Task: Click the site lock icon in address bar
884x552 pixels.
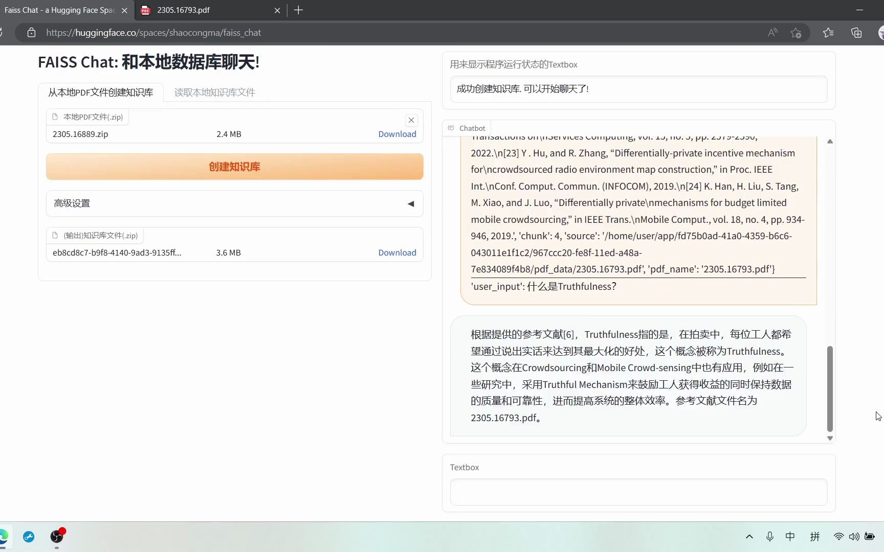Action: point(31,33)
